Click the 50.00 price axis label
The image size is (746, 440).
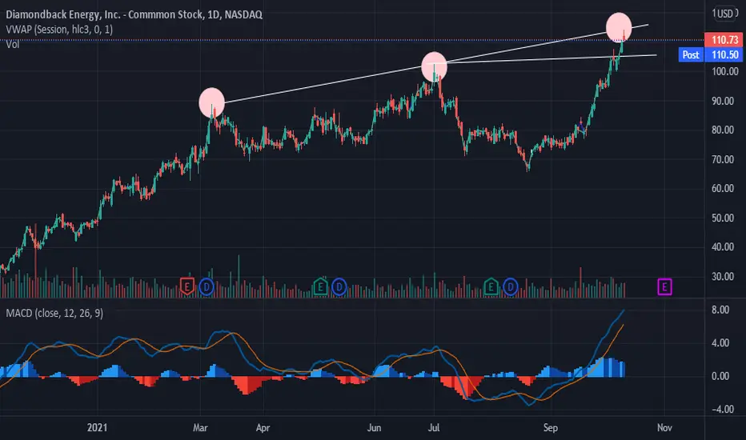click(724, 218)
